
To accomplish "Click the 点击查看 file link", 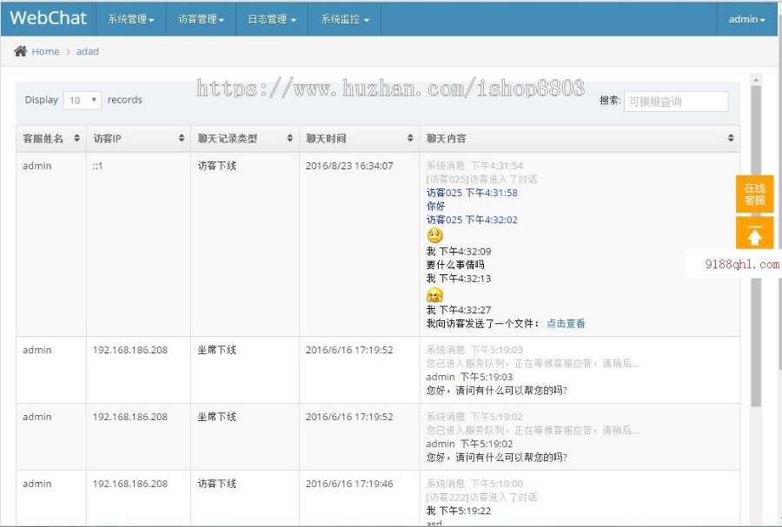I will [x=567, y=322].
